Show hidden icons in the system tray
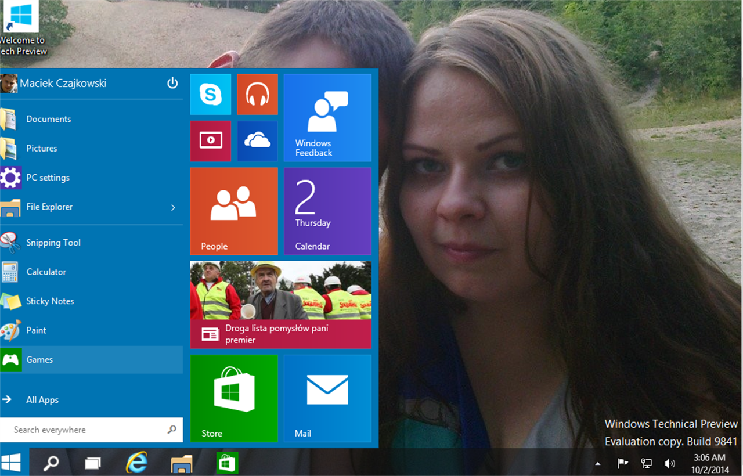 tap(597, 463)
